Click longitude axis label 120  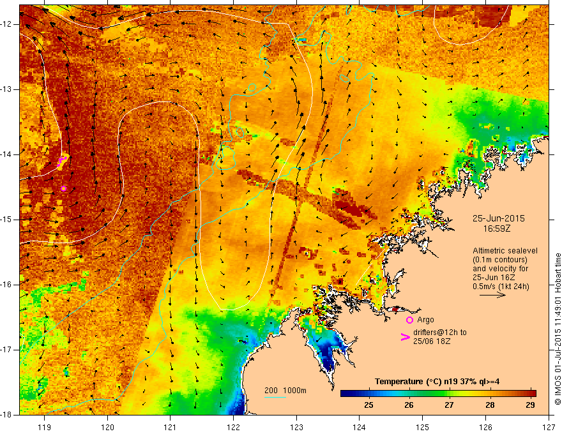point(107,427)
